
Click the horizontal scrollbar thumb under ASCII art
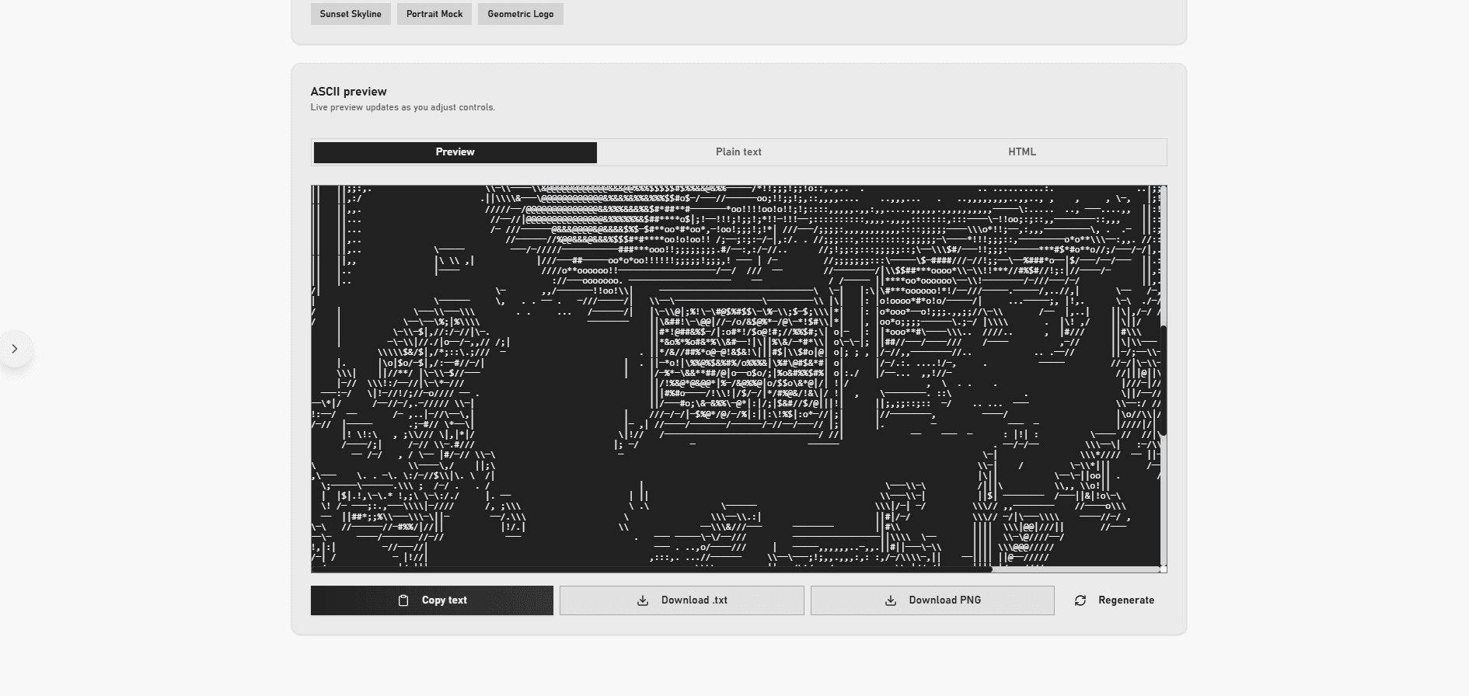click(x=651, y=569)
